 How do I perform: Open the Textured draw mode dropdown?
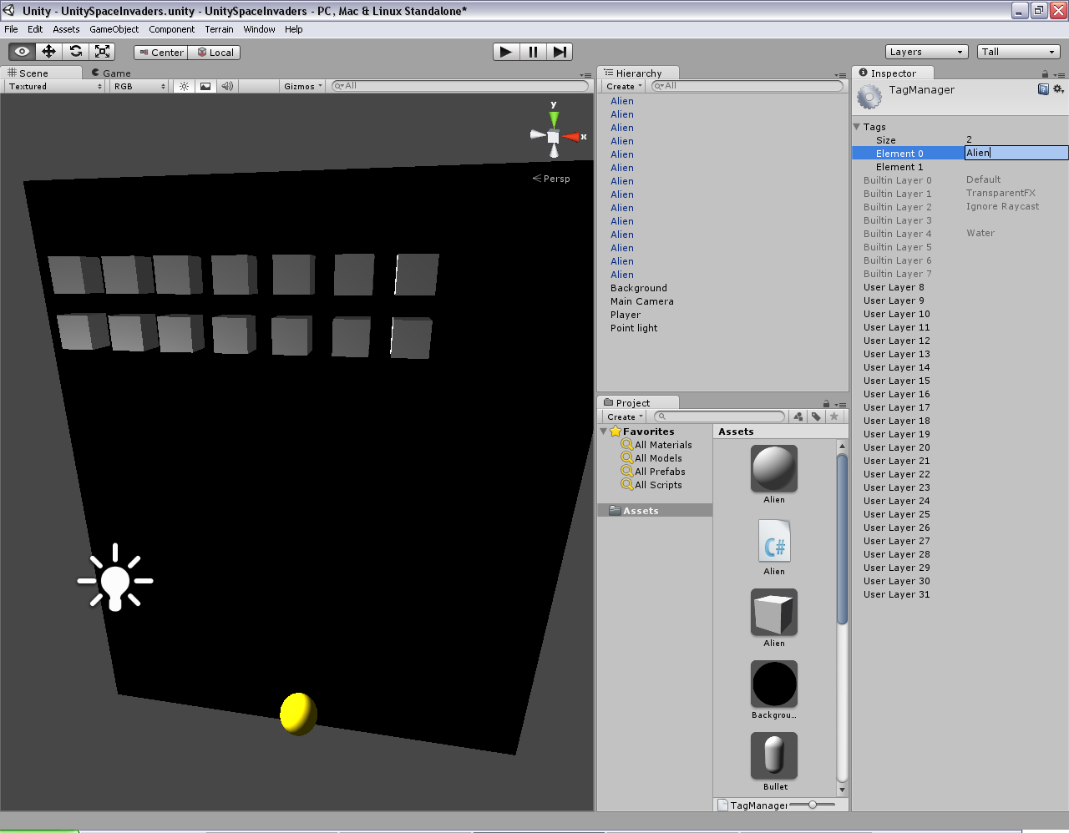pos(52,86)
